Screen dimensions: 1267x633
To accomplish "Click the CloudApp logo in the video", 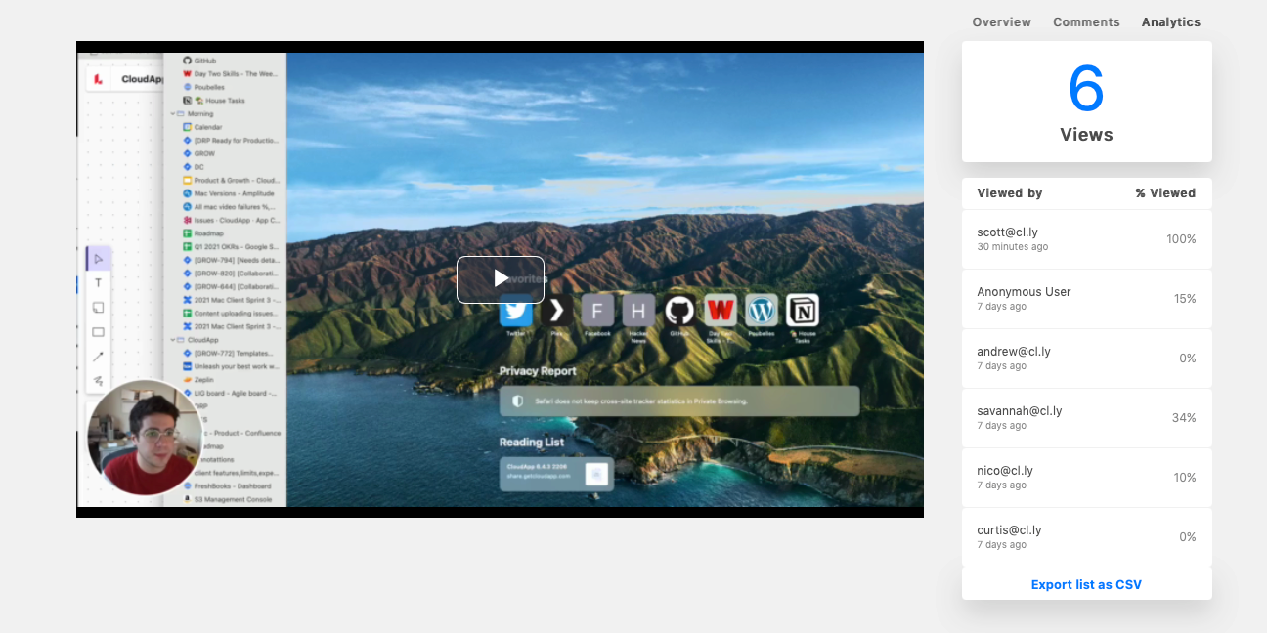I will 99,79.
